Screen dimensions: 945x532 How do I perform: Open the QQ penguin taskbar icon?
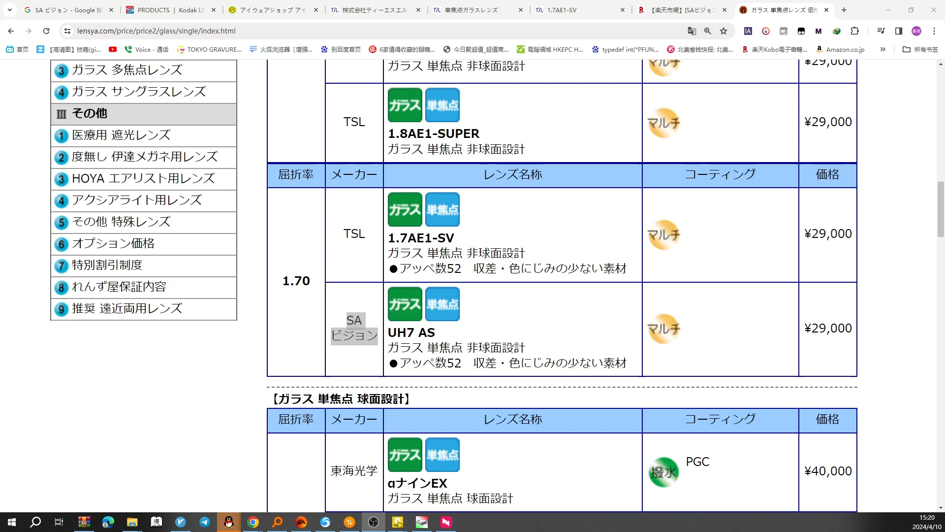229,522
